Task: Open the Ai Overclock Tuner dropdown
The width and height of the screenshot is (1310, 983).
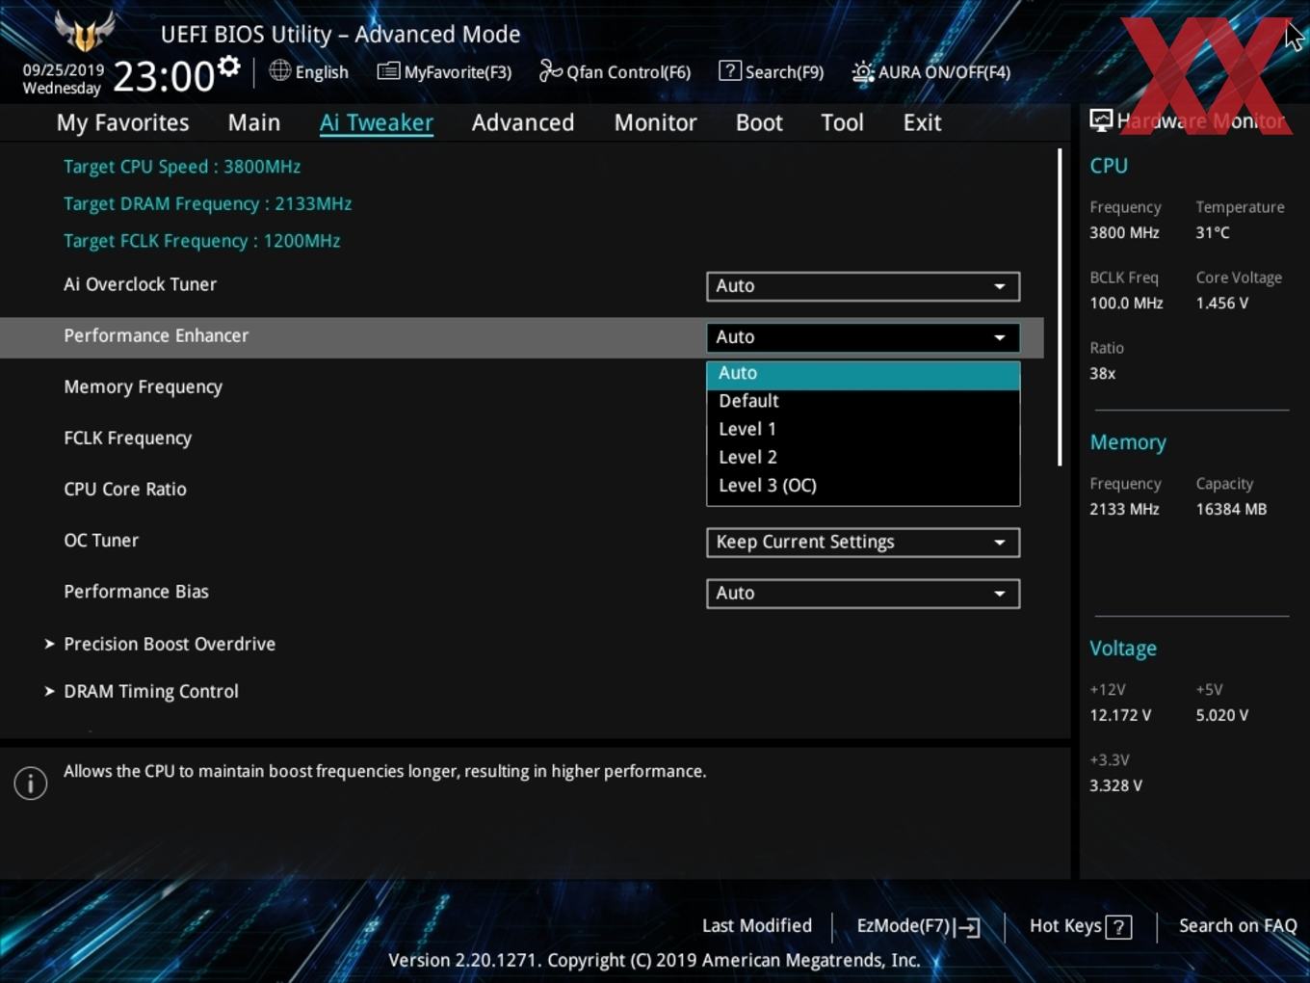Action: pyautogui.click(x=863, y=286)
